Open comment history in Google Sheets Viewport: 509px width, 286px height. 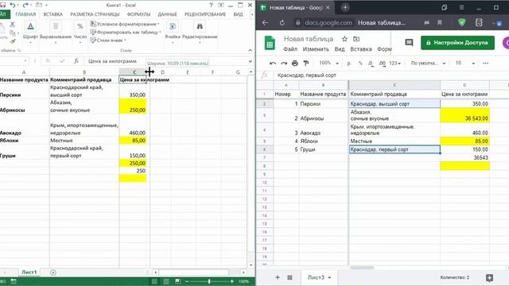tap(409, 42)
